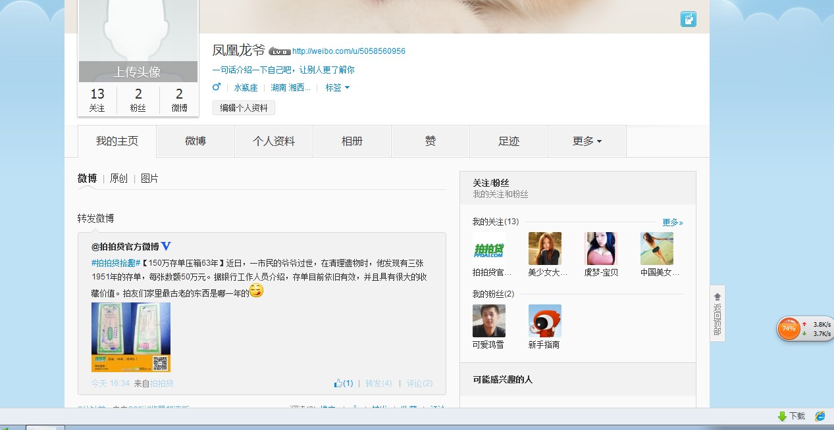
Task: Open the deposit certificate post image
Action: pyautogui.click(x=131, y=337)
